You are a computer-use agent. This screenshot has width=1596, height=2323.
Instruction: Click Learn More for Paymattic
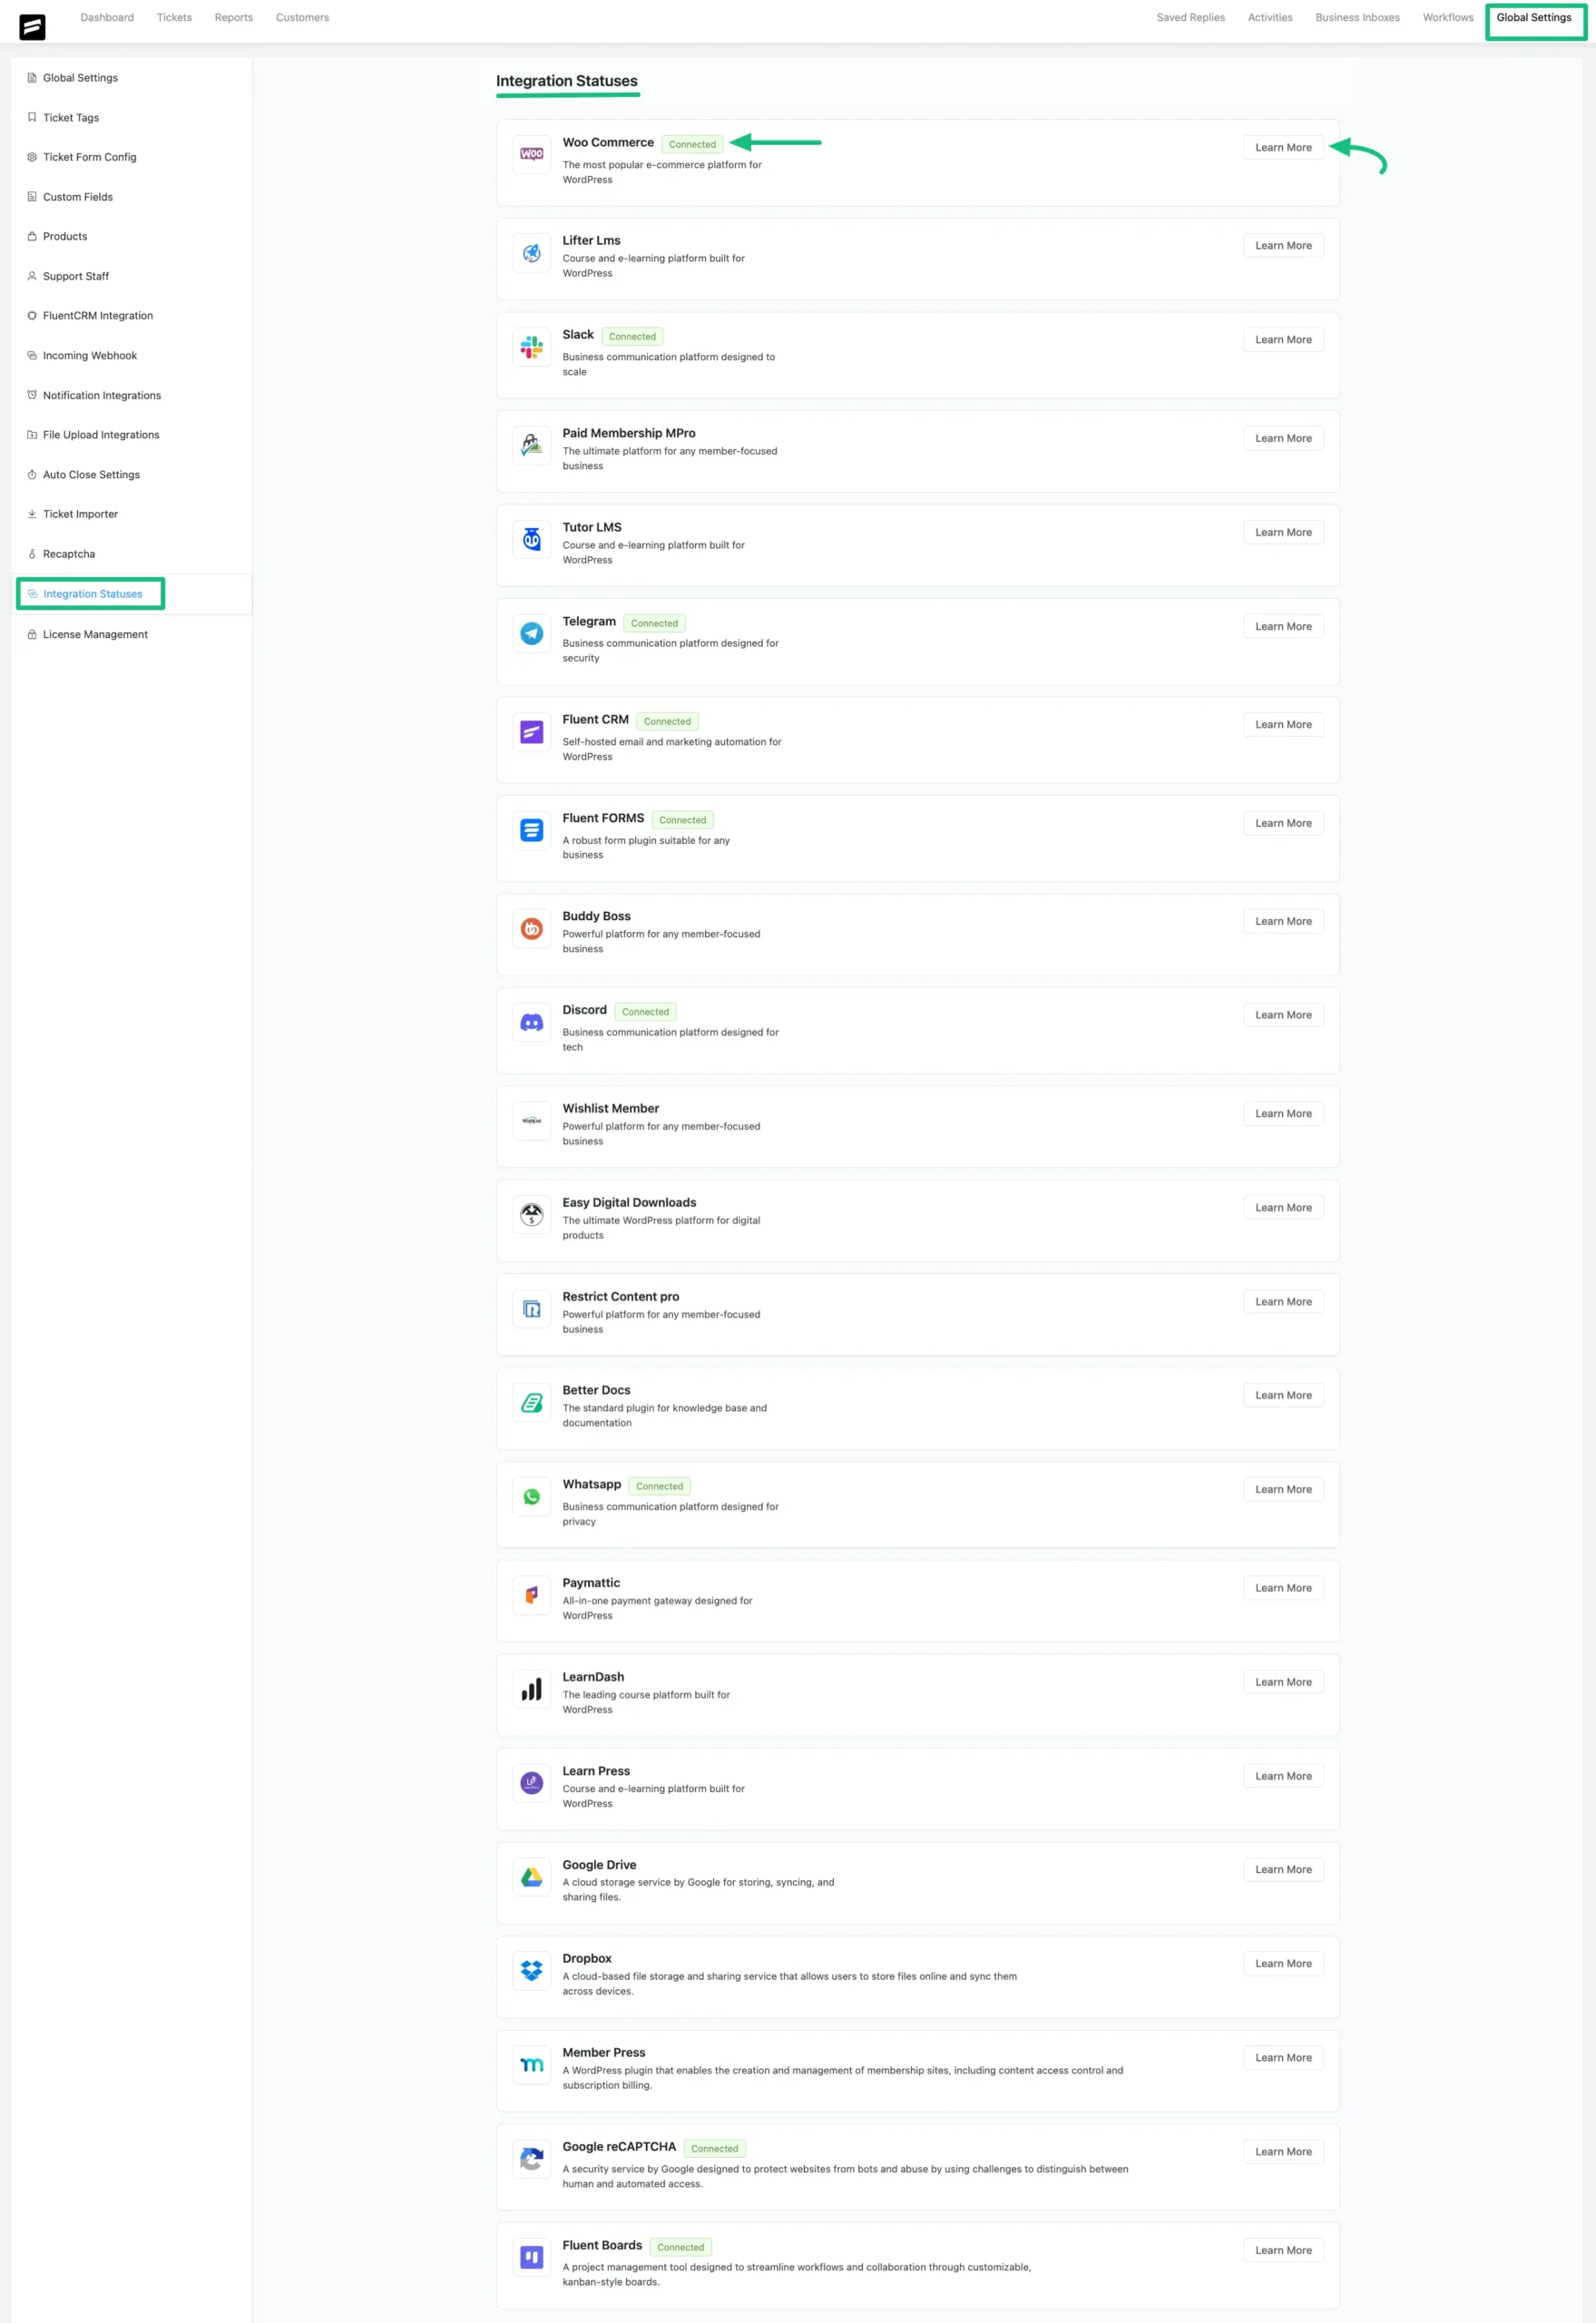pyautogui.click(x=1283, y=1588)
